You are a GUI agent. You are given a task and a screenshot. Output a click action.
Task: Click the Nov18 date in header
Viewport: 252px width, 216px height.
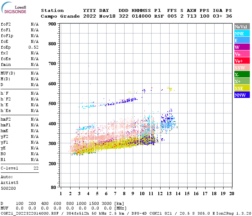pyautogui.click(x=107, y=16)
